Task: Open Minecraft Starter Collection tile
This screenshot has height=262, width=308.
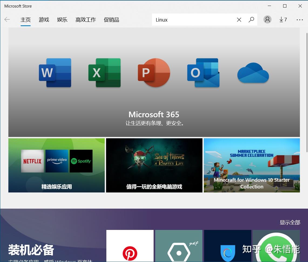Action: point(252,165)
